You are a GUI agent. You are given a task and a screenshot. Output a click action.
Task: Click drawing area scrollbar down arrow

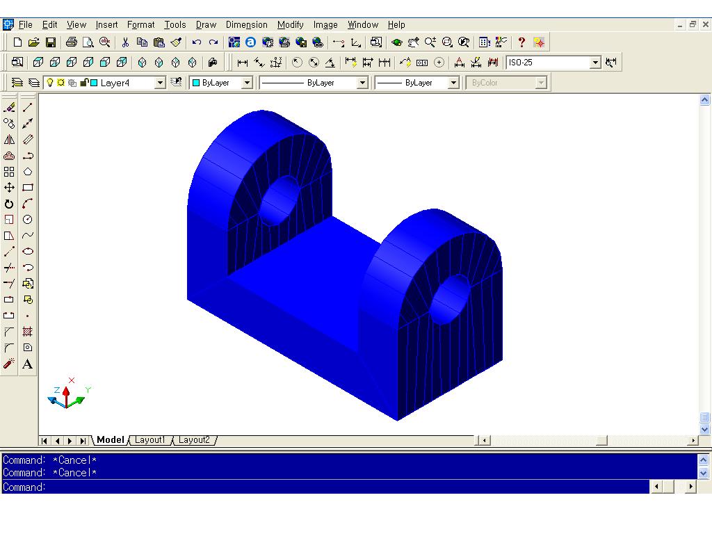click(x=705, y=429)
